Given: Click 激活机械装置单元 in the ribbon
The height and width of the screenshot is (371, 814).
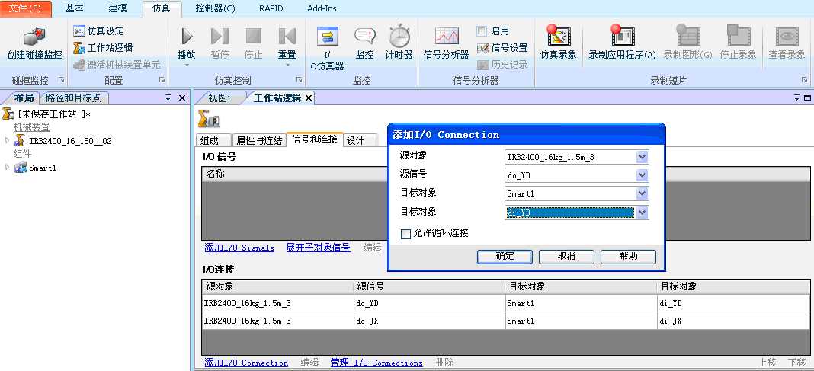Looking at the screenshot, I should pyautogui.click(x=117, y=65).
